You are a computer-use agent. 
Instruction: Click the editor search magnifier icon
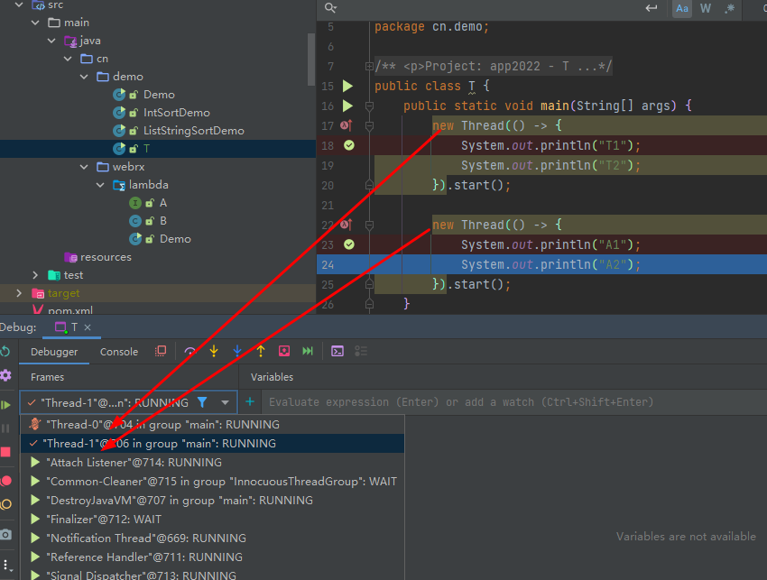pos(330,8)
